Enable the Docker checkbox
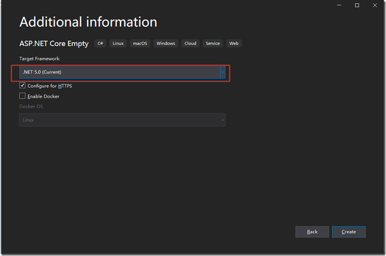 pos(23,96)
